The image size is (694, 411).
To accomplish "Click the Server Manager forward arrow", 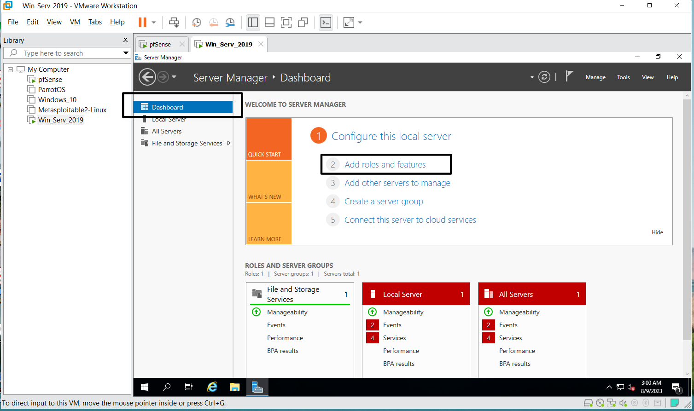I will [x=163, y=77].
